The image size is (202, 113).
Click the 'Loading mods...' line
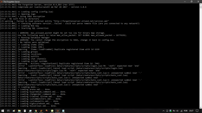tap(20, 87)
